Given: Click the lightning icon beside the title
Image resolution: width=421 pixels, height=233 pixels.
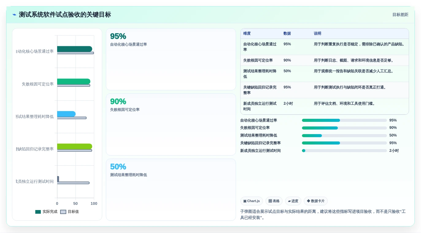Looking at the screenshot, I should coord(14,15).
